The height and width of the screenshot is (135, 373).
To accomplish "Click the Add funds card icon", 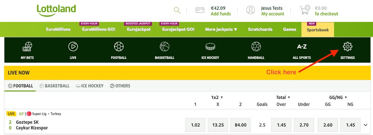I will (200, 10).
